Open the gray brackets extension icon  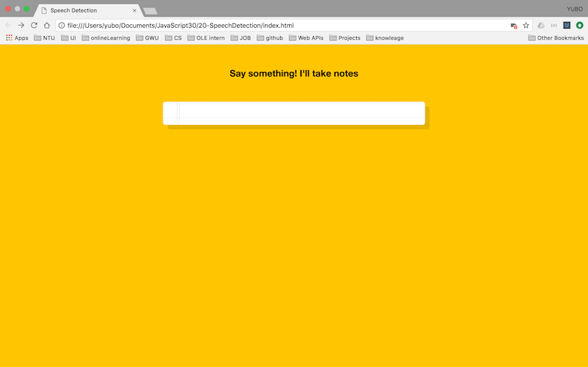click(554, 25)
